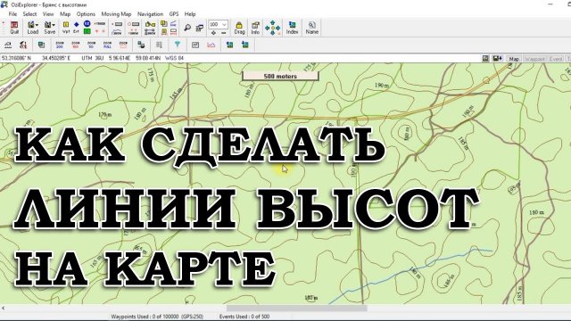Click the zoom window red icon

[x=123, y=45]
